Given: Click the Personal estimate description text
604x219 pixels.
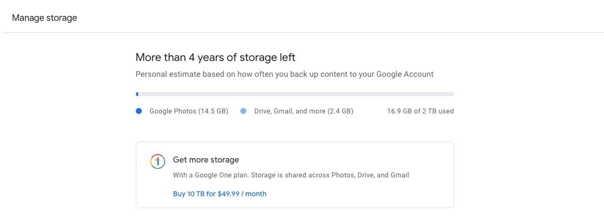Looking at the screenshot, I should 284,74.
